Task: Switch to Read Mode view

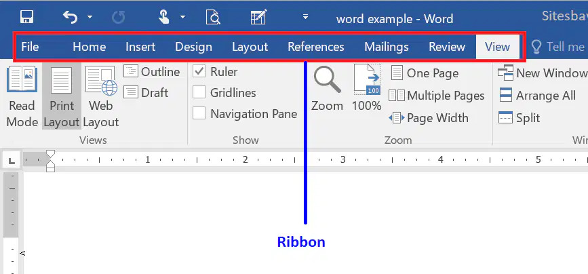Action: click(x=22, y=97)
